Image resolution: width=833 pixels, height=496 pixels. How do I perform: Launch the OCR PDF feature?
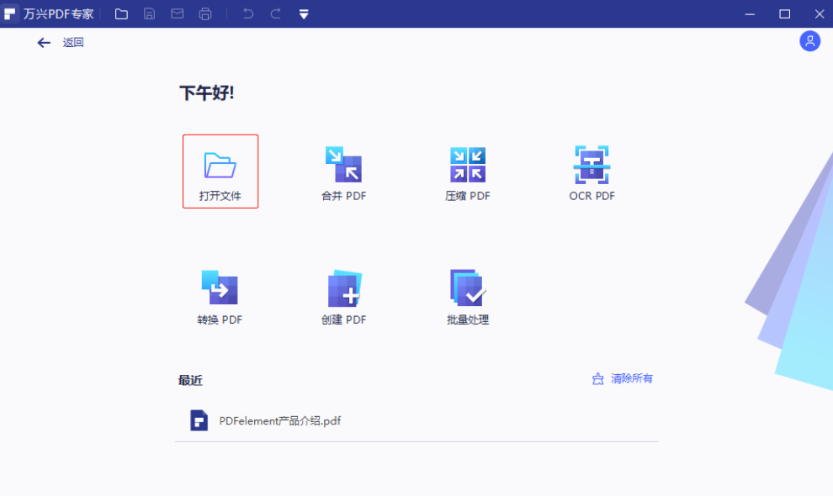(x=592, y=171)
